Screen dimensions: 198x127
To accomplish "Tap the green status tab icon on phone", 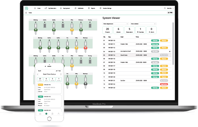I will 46,114.
